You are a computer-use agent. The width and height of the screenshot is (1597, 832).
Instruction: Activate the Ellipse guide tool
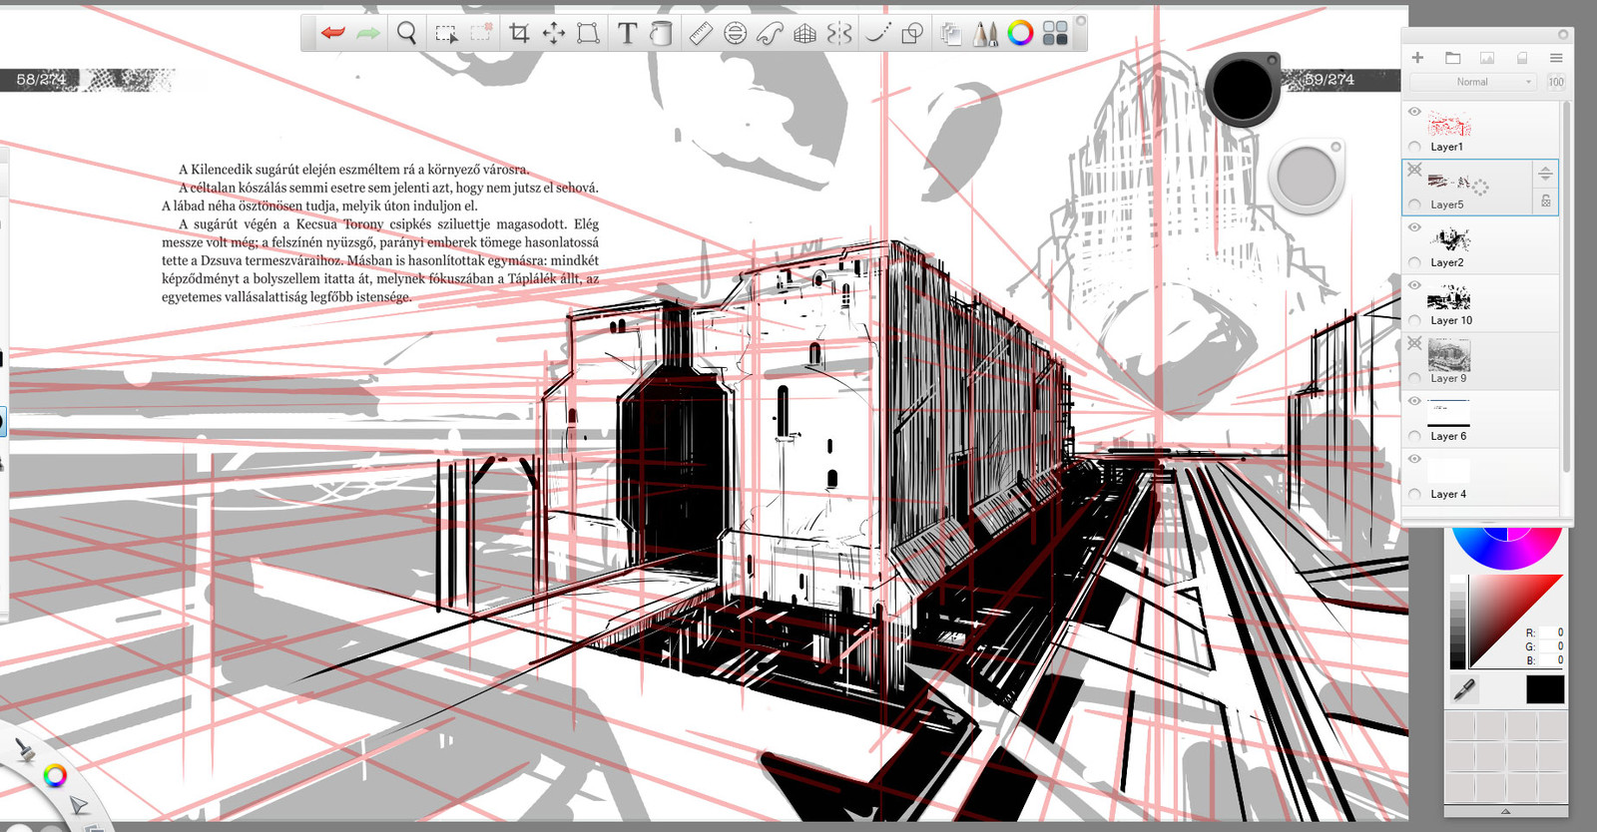(x=736, y=33)
